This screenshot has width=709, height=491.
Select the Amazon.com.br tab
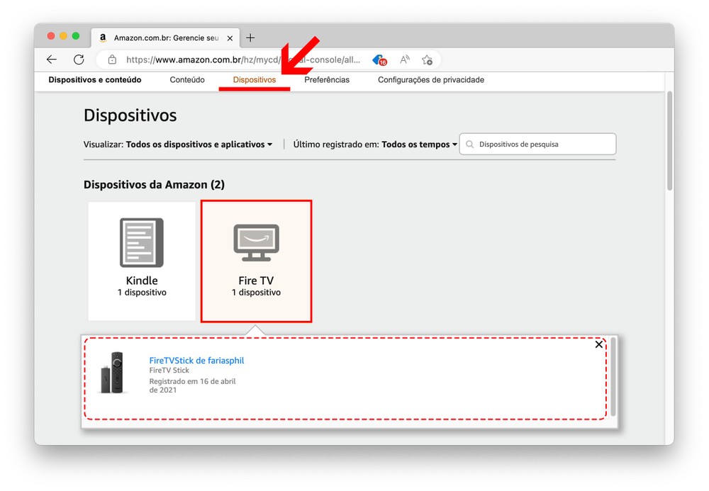click(x=165, y=38)
